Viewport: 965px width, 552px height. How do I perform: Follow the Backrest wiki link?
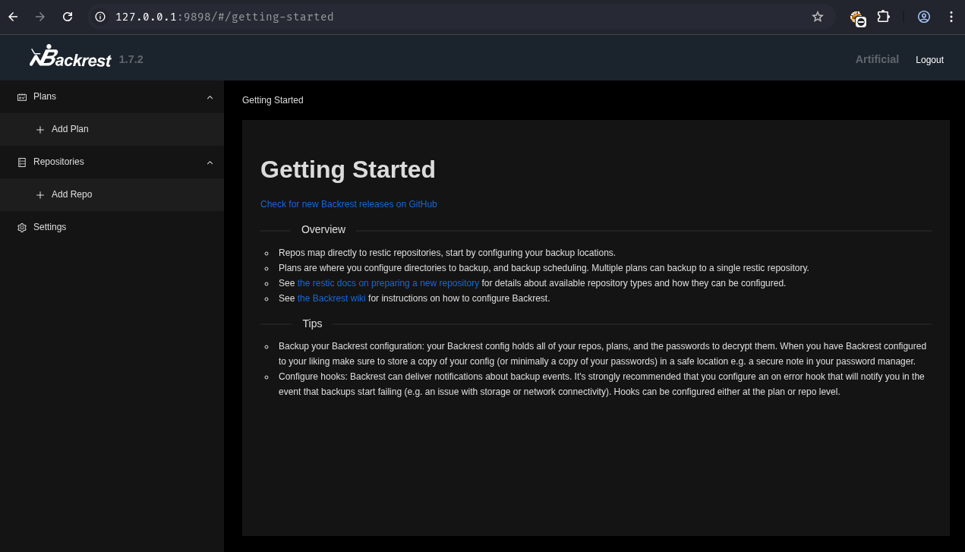(x=331, y=298)
